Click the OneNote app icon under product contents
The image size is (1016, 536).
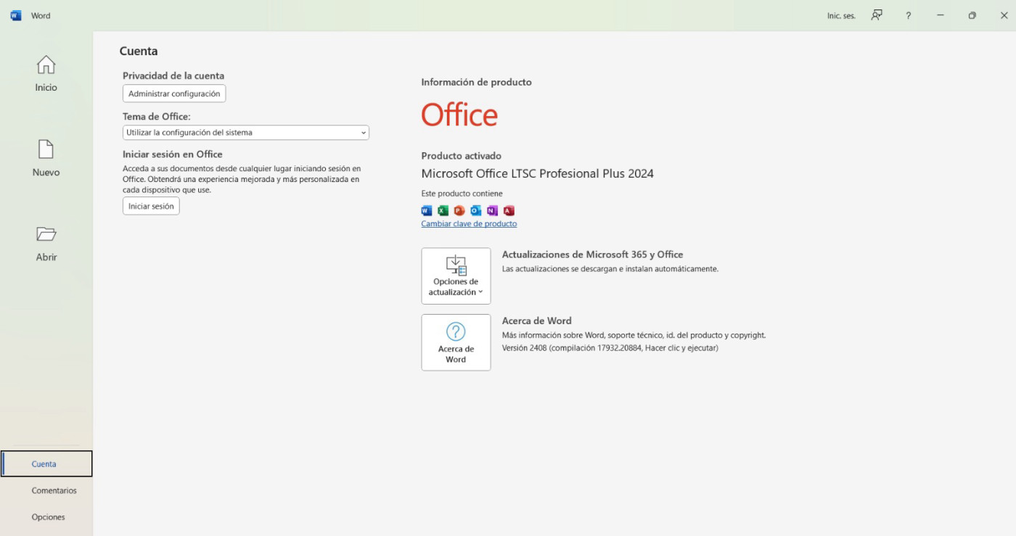pyautogui.click(x=493, y=210)
